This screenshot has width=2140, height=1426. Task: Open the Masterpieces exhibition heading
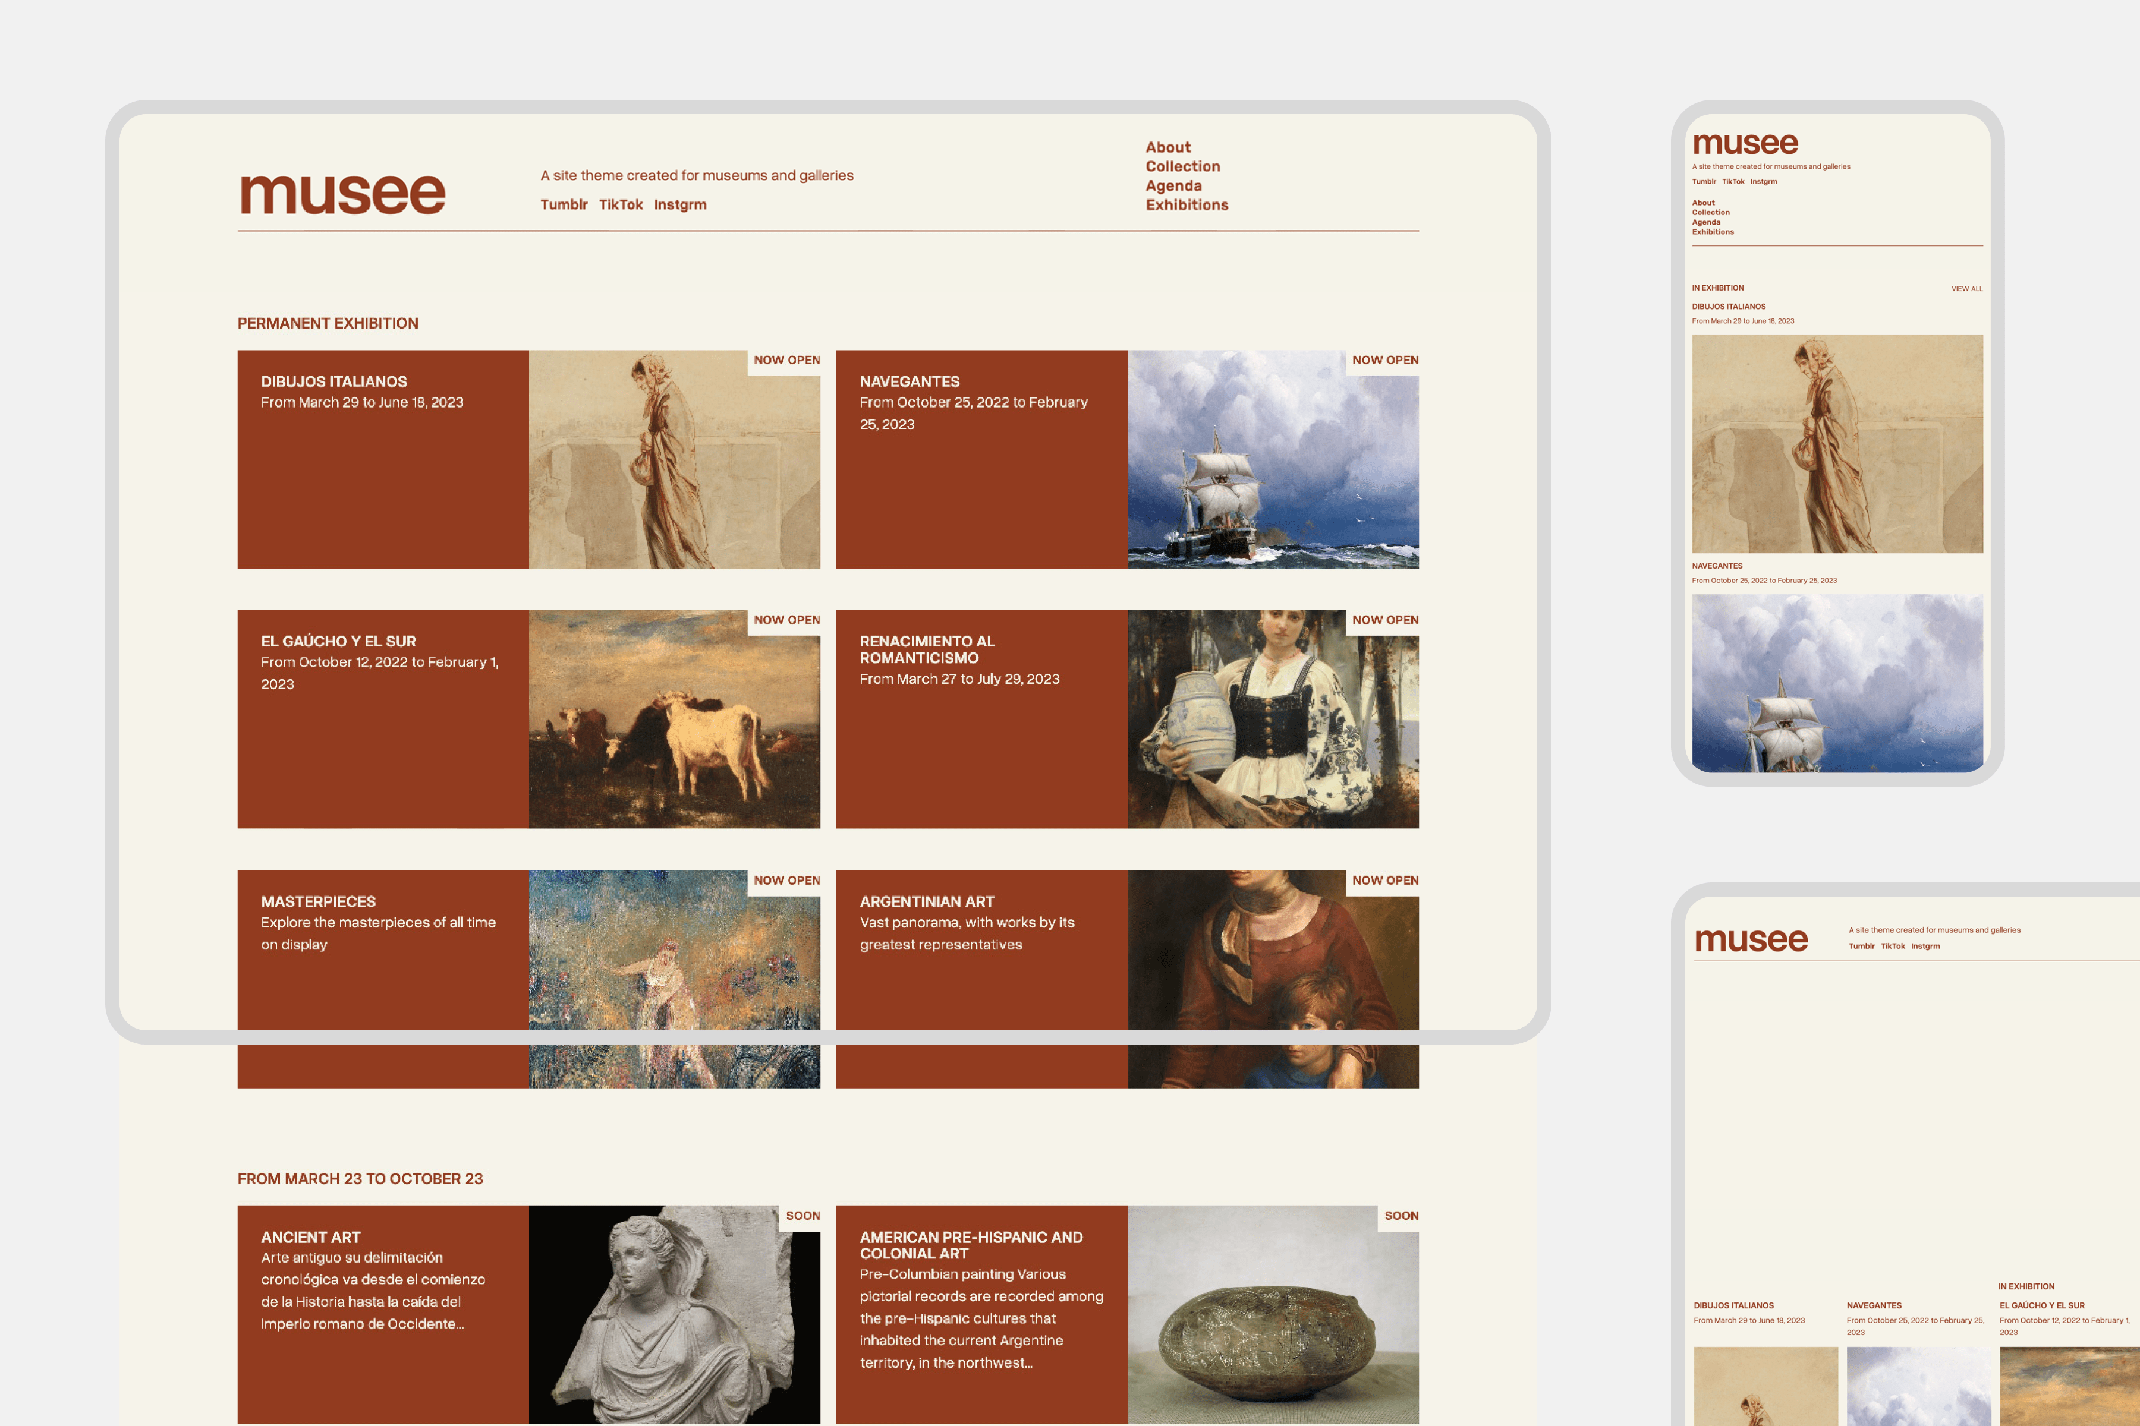317,901
